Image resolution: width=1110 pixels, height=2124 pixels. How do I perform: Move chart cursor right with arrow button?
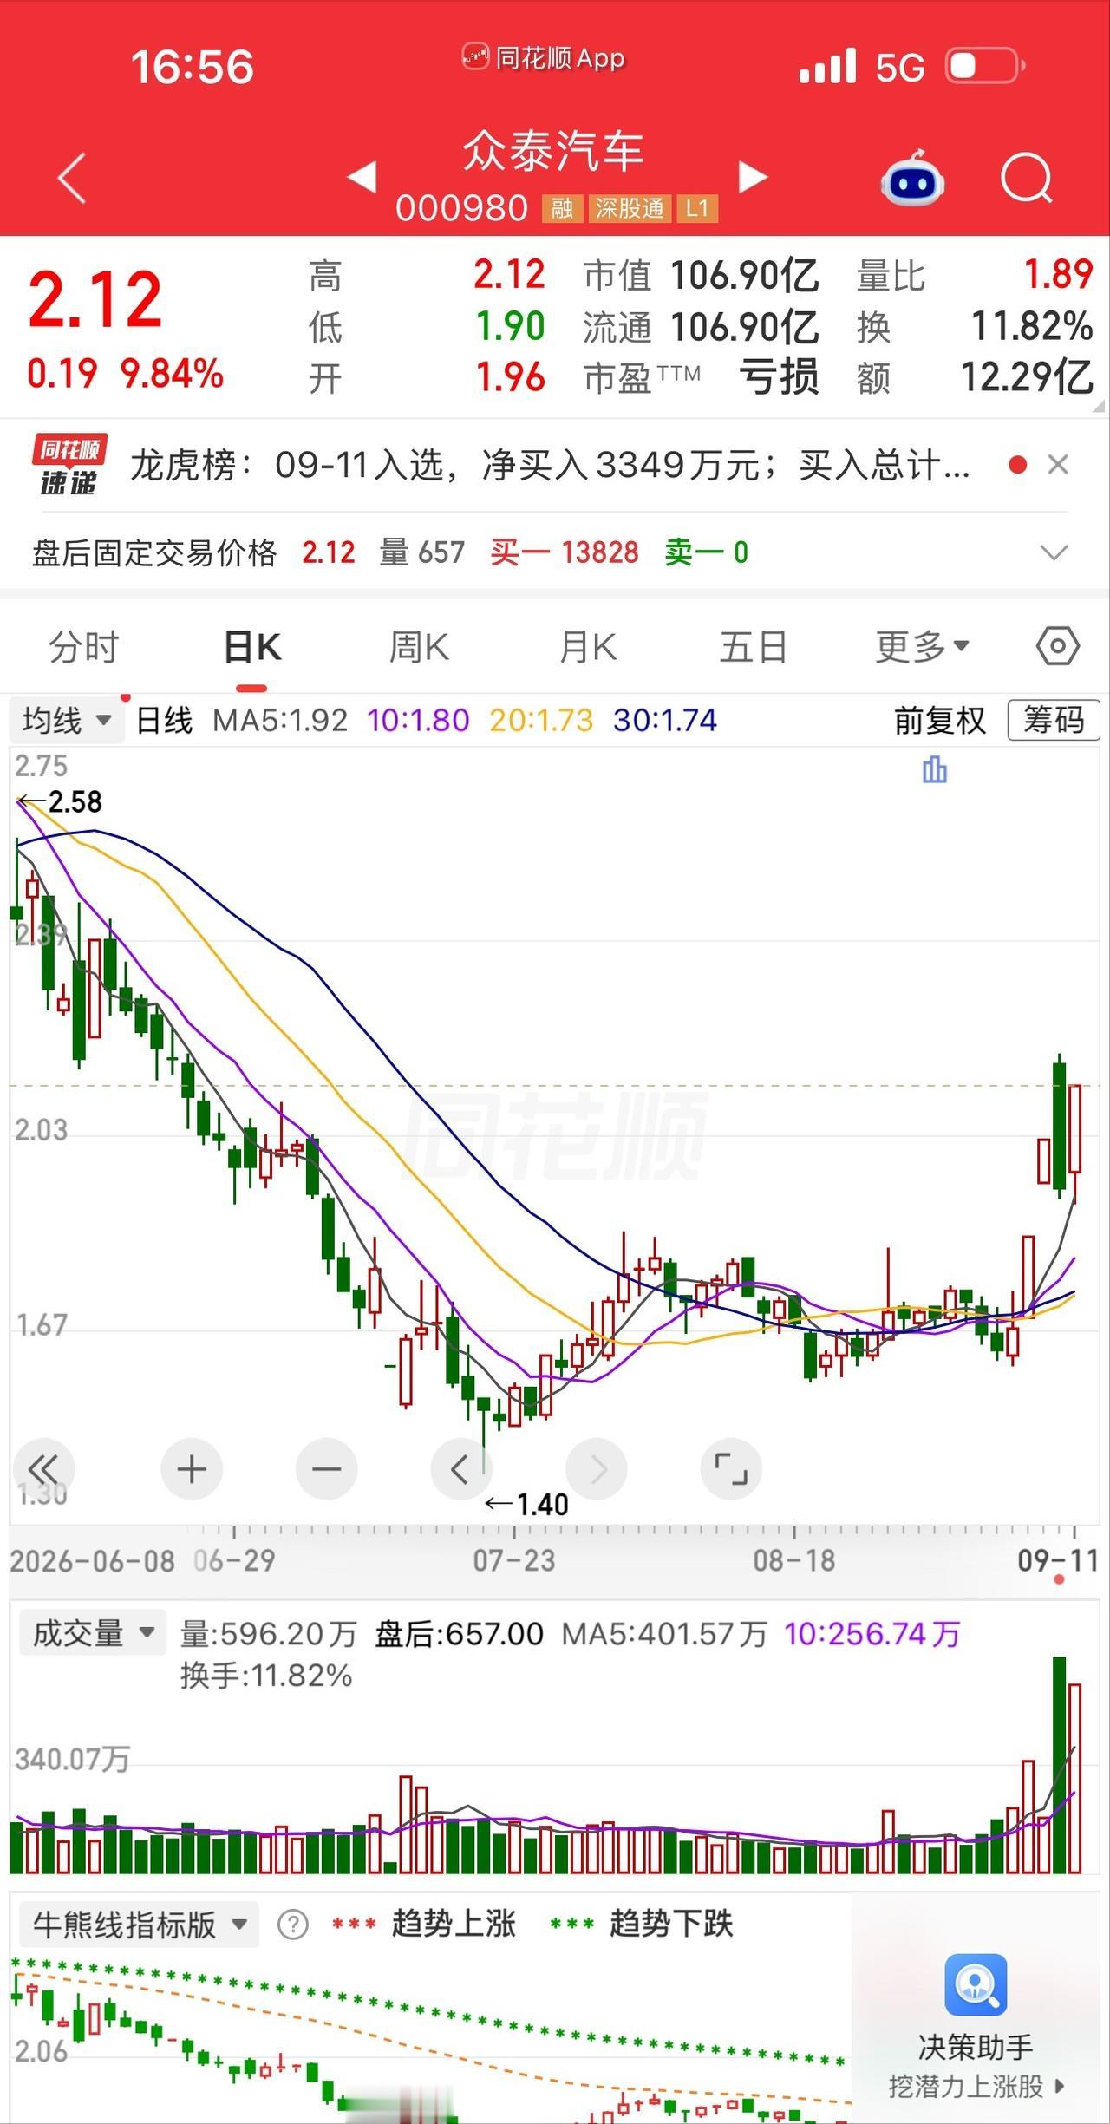(597, 1469)
